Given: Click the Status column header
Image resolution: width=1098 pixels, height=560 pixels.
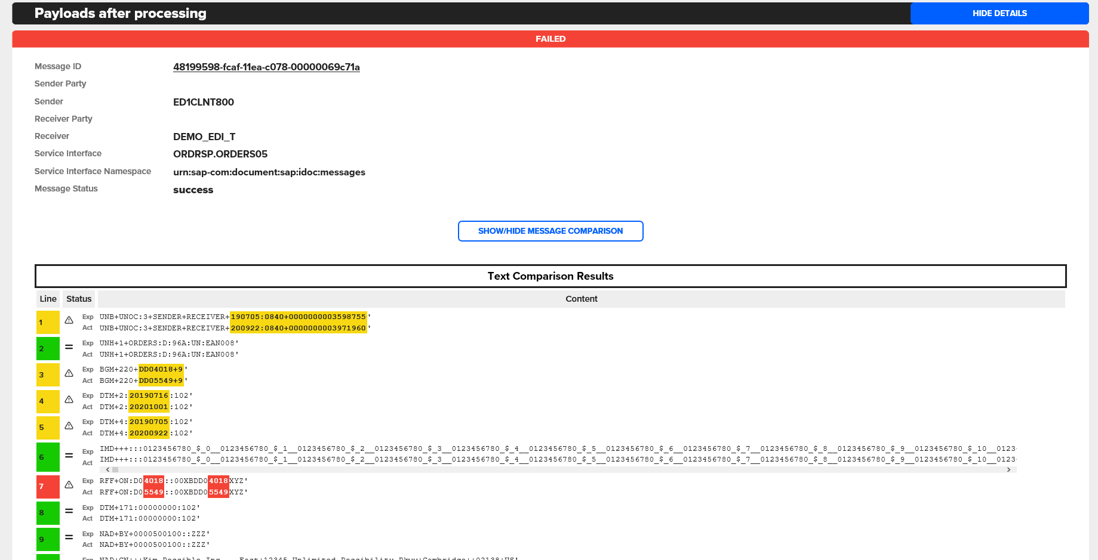Looking at the screenshot, I should pyautogui.click(x=79, y=299).
